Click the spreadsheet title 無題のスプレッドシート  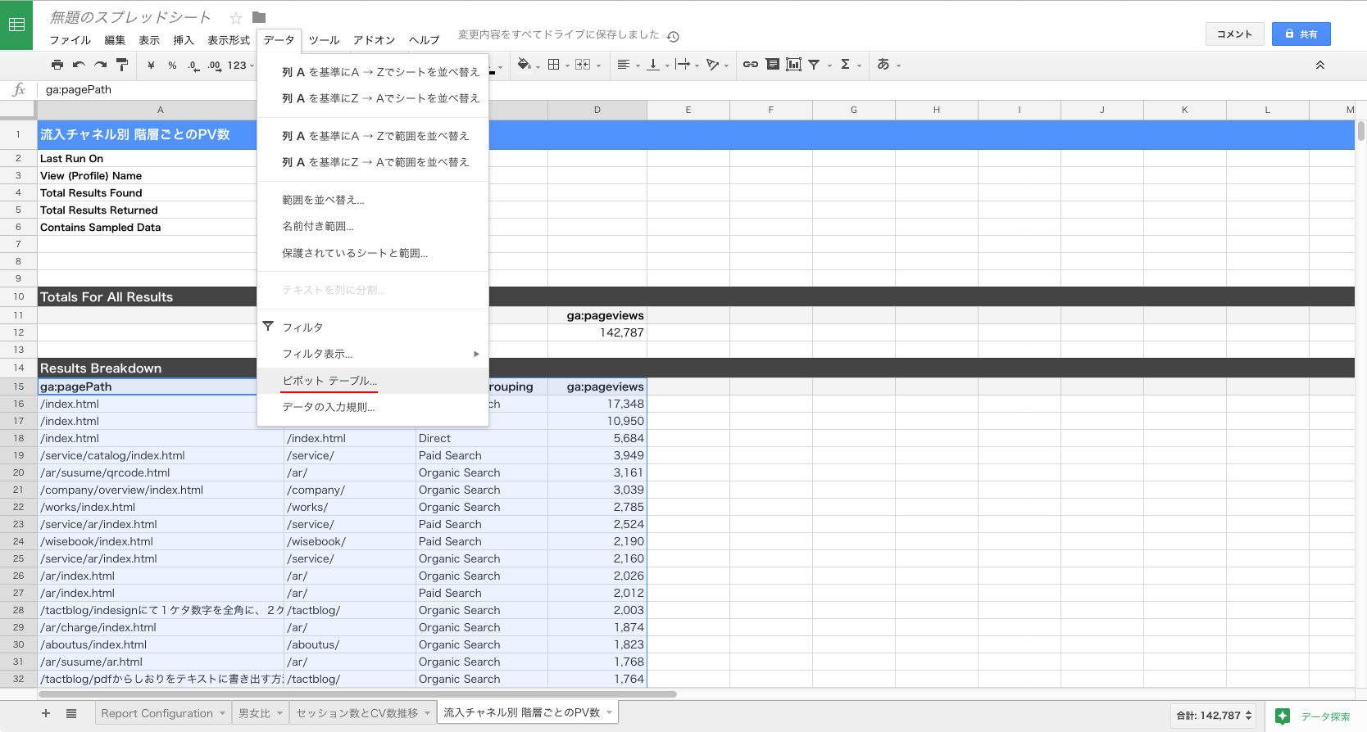pos(131,17)
